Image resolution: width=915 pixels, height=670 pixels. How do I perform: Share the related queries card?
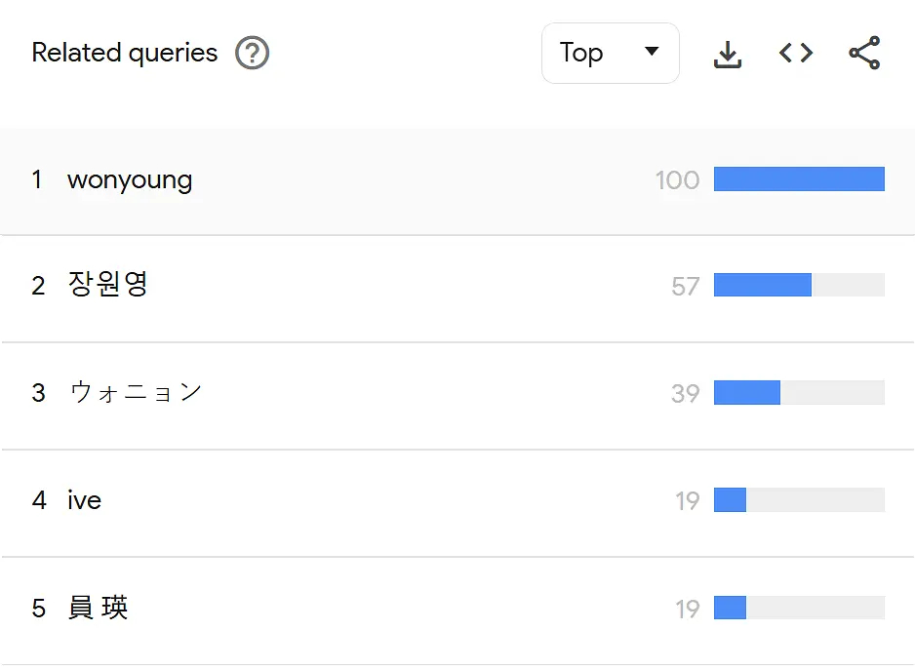pos(864,53)
